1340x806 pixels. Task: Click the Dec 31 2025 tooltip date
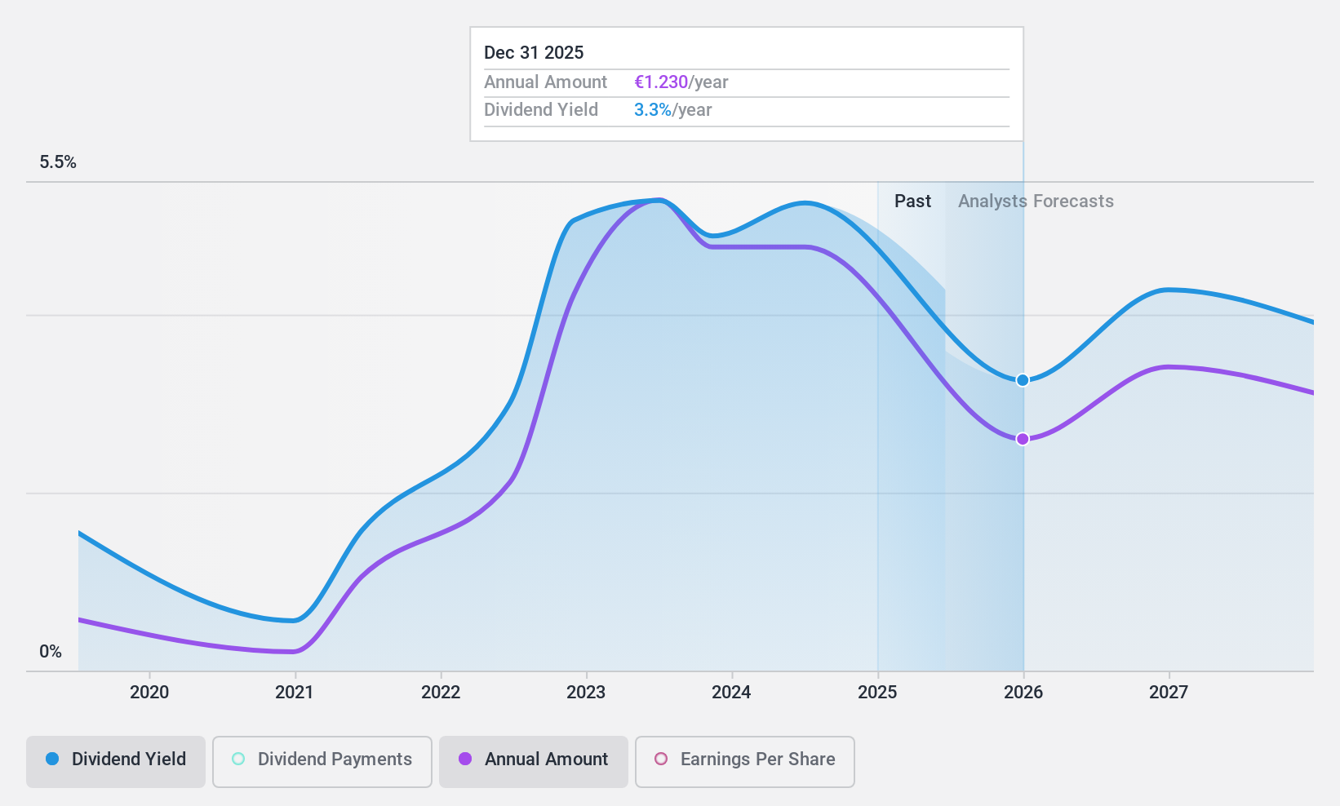point(534,53)
